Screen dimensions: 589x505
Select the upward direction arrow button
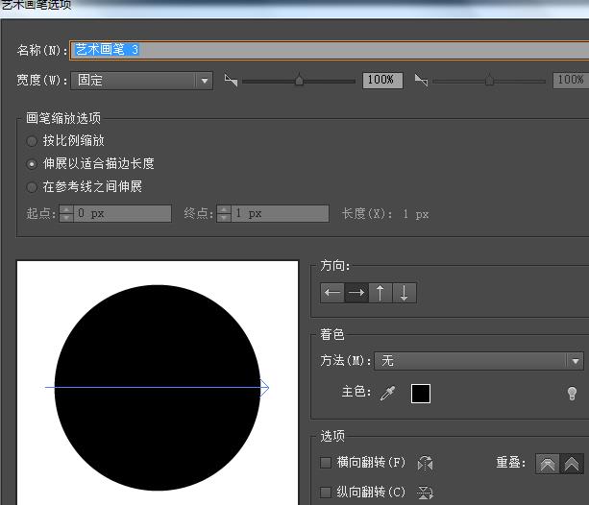[x=380, y=293]
